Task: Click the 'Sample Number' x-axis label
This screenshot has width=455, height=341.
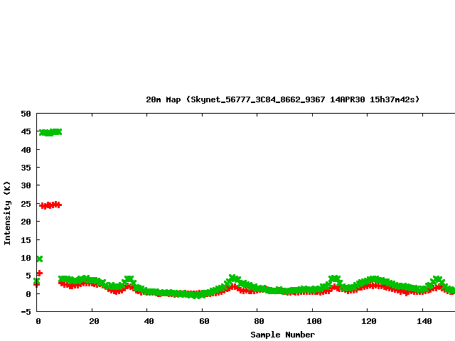Action: pyautogui.click(x=283, y=335)
